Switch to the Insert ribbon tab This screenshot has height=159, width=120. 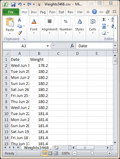point(34,12)
